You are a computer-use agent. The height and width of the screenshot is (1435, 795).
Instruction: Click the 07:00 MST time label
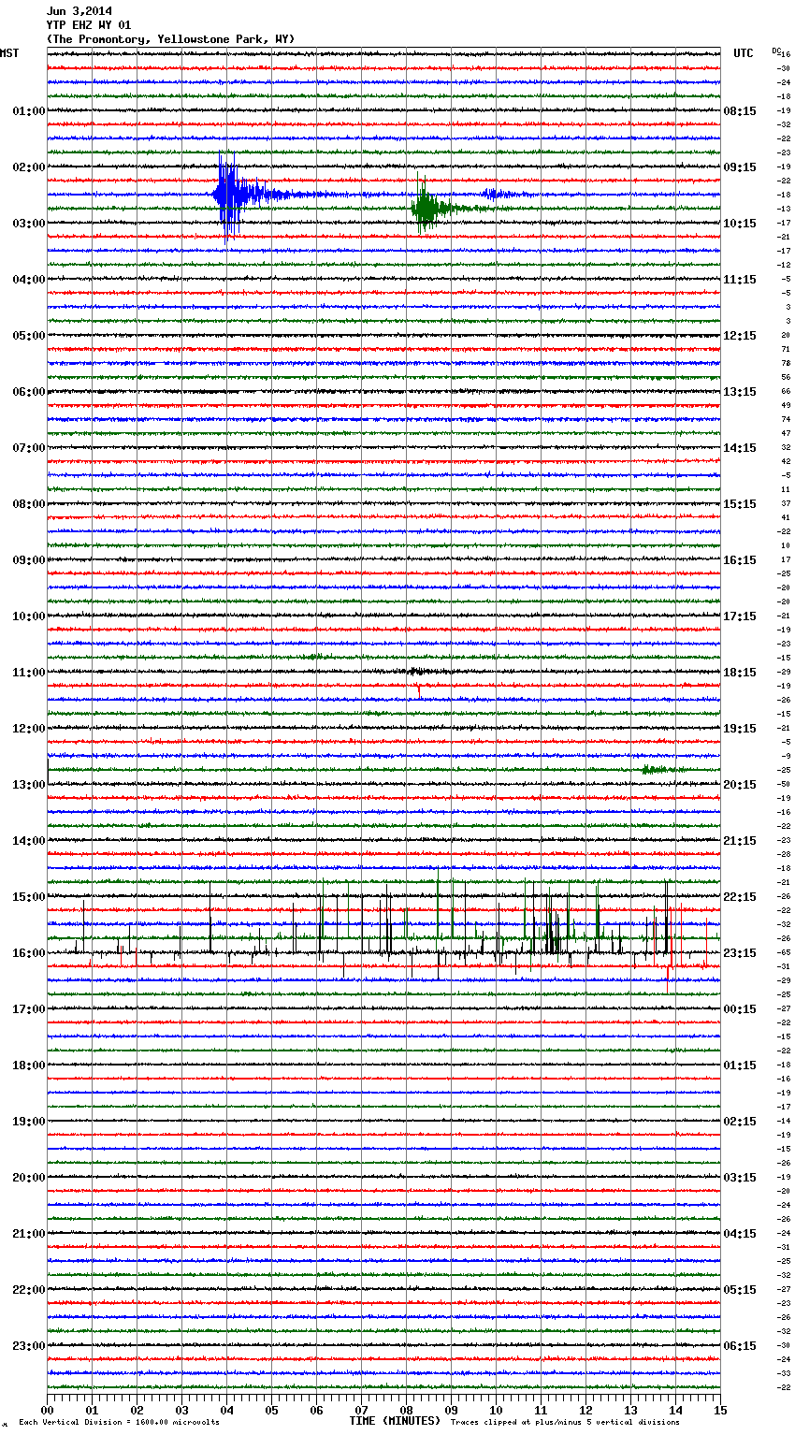coord(29,448)
